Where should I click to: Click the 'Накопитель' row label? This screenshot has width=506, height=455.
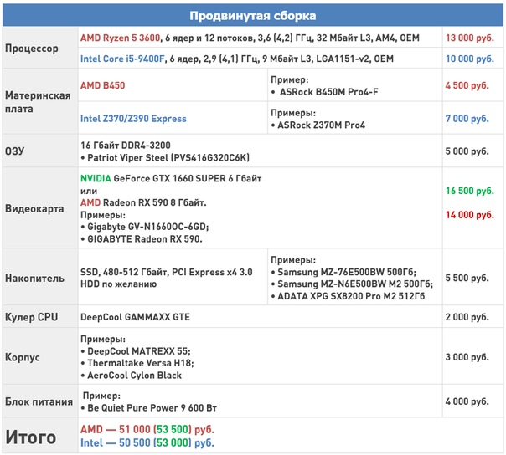[x=34, y=278]
